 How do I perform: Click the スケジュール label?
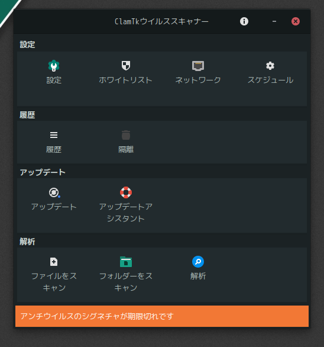(270, 80)
